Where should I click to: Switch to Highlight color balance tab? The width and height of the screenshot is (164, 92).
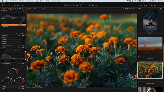tap(23, 66)
